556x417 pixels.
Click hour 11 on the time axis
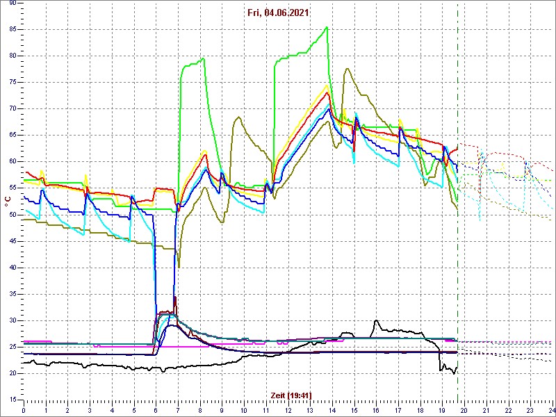(266, 410)
